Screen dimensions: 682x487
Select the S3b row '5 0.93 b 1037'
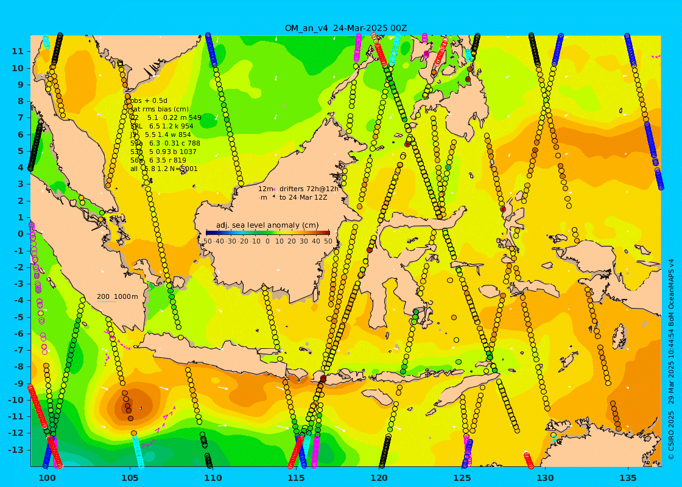(164, 152)
